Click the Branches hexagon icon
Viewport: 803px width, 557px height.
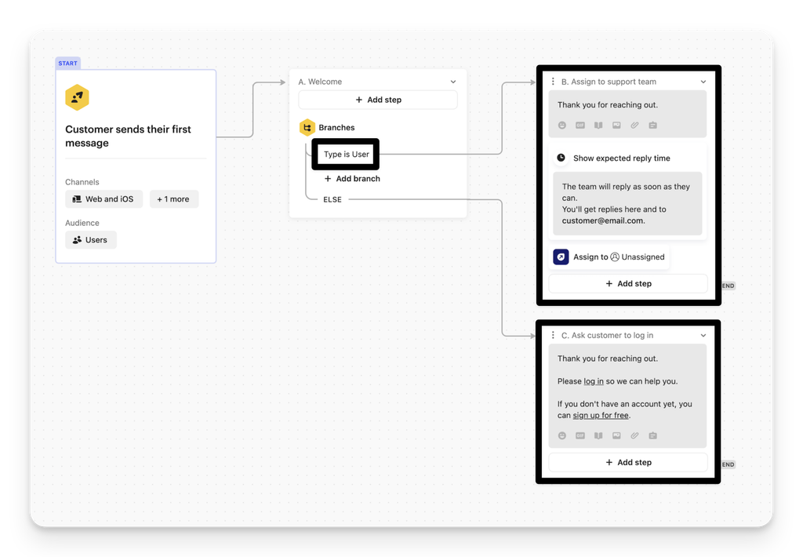pos(307,127)
